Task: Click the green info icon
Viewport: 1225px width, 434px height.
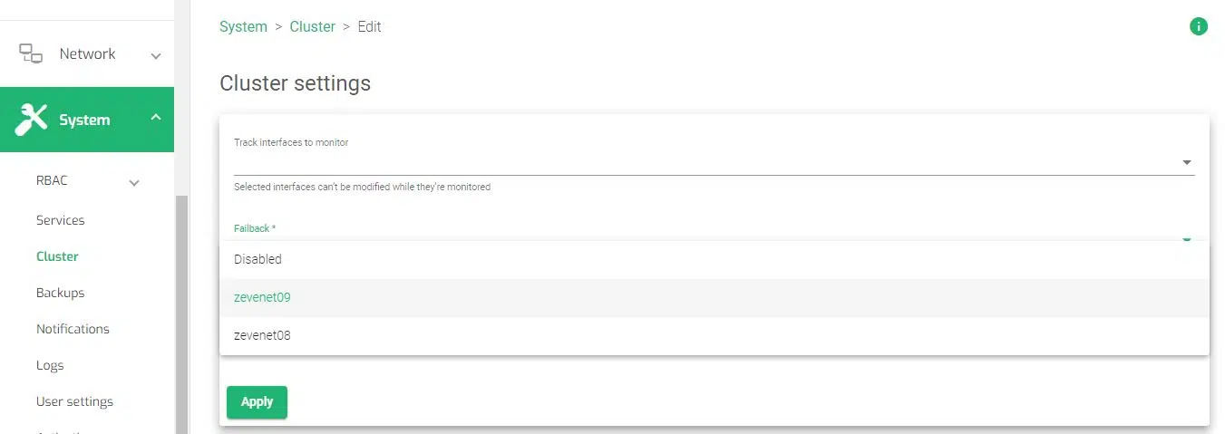Action: pyautogui.click(x=1198, y=26)
